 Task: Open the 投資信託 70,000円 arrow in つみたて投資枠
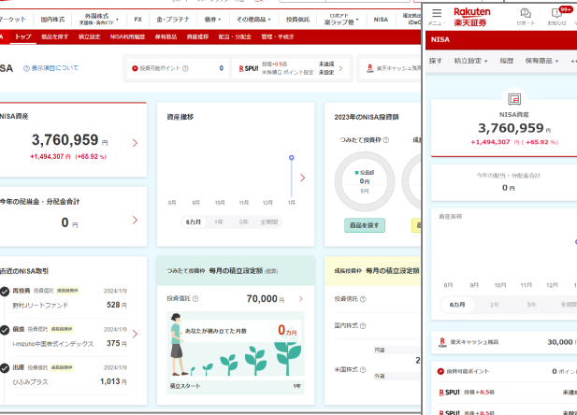point(300,299)
